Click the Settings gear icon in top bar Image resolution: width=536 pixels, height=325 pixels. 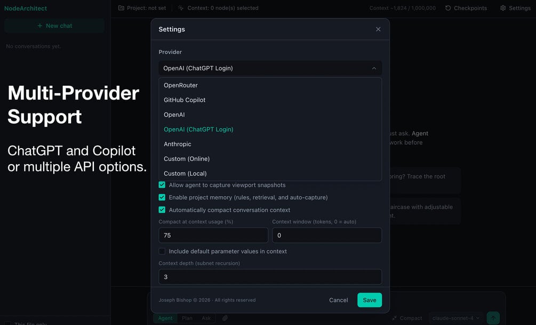[503, 8]
